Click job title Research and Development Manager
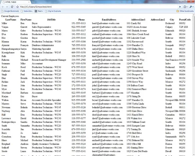 49,60
